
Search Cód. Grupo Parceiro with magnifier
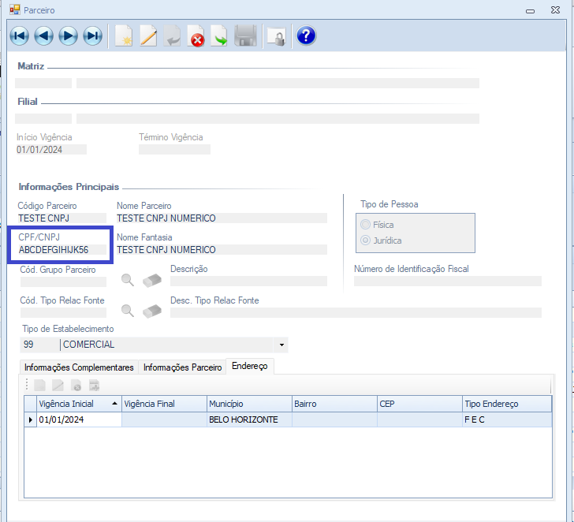click(x=127, y=279)
